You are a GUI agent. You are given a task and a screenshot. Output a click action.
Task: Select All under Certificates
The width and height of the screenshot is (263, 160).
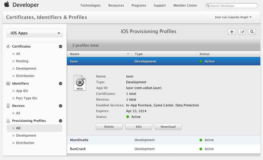(18, 54)
